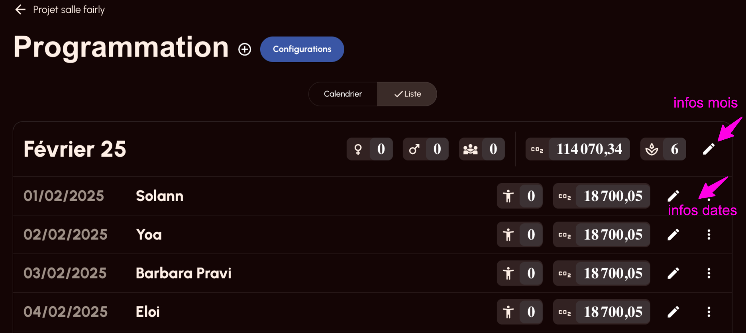Viewport: 746px width, 333px height.
Task: Edit Février 25 month info pencil
Action: [709, 149]
